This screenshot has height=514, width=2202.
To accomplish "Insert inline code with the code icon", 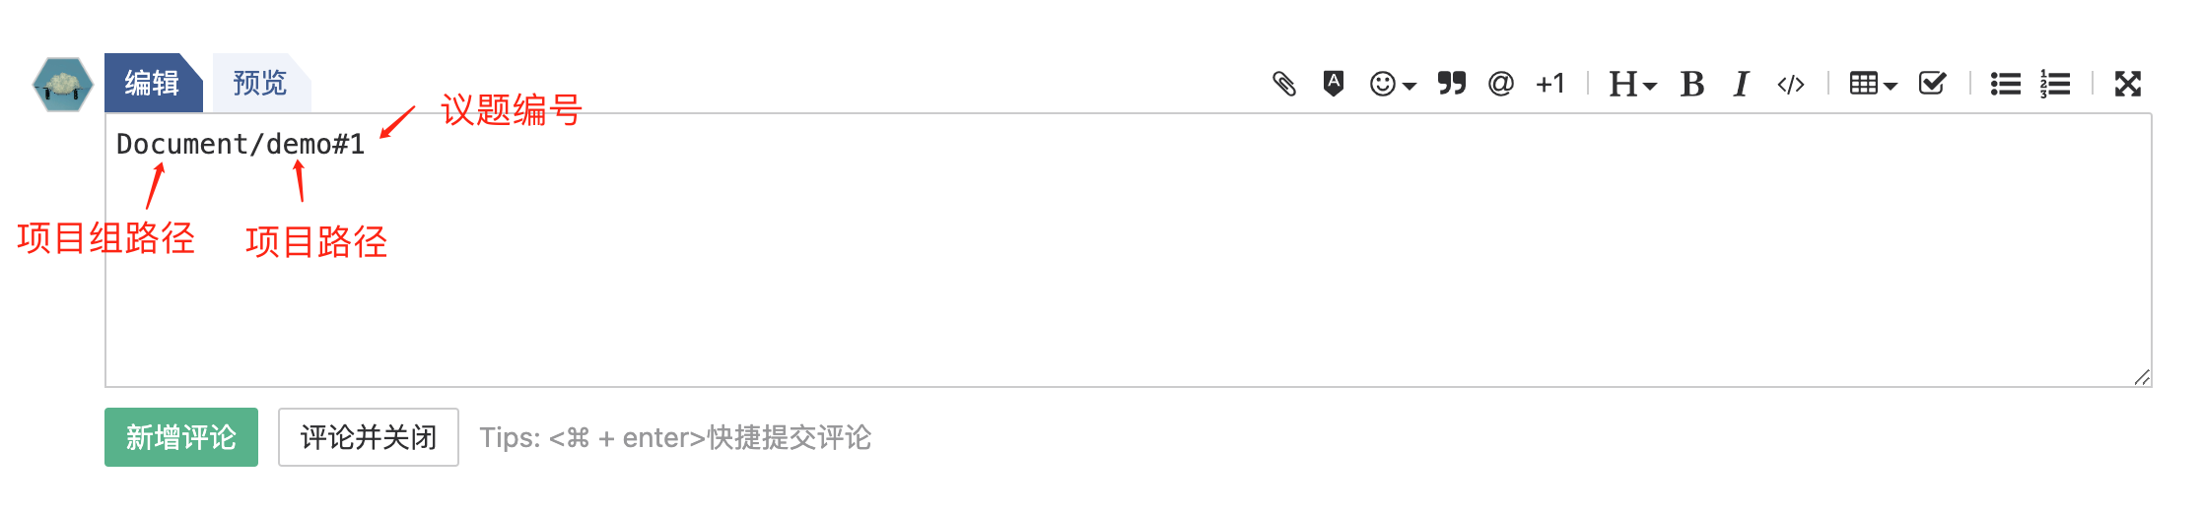I will click(x=1790, y=84).
